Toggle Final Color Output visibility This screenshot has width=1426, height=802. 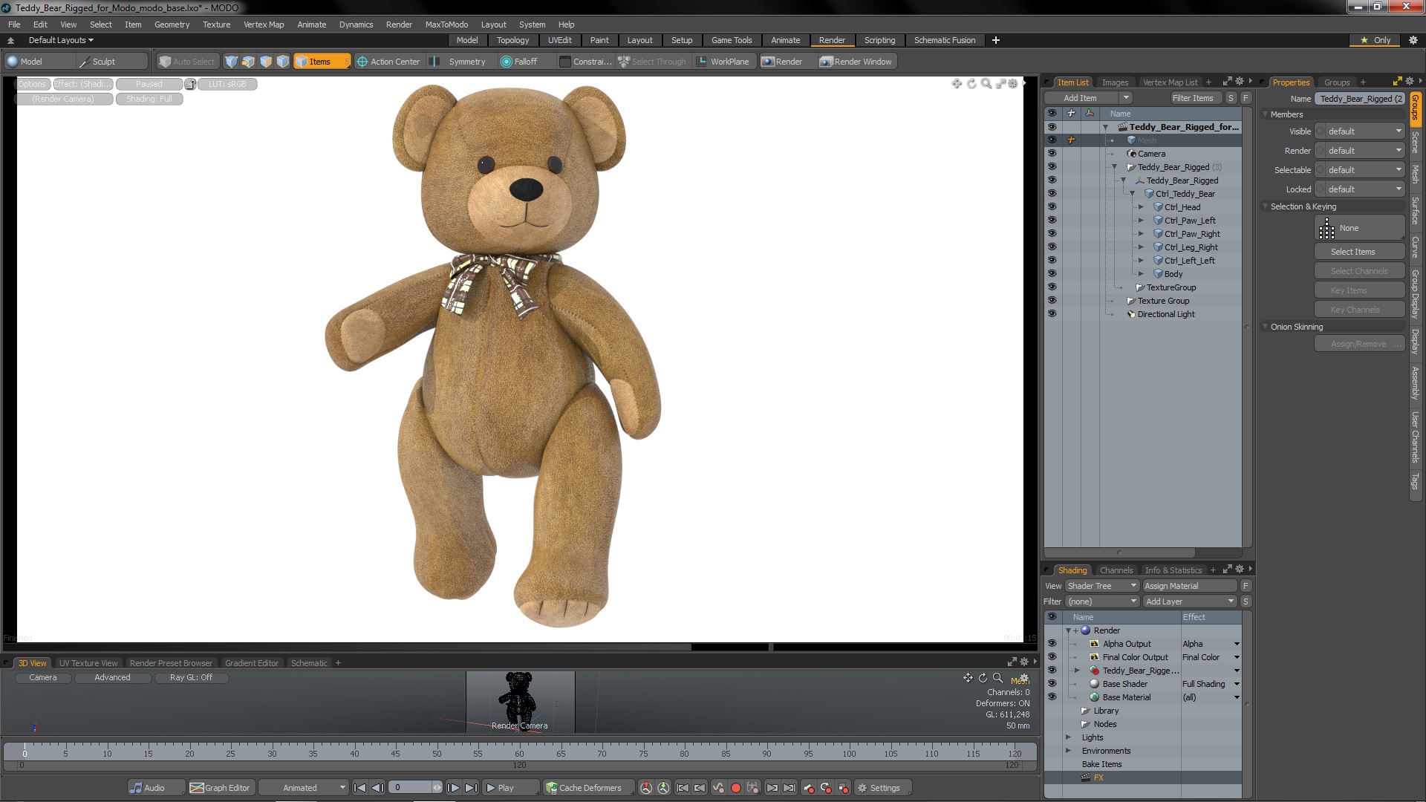pos(1052,657)
